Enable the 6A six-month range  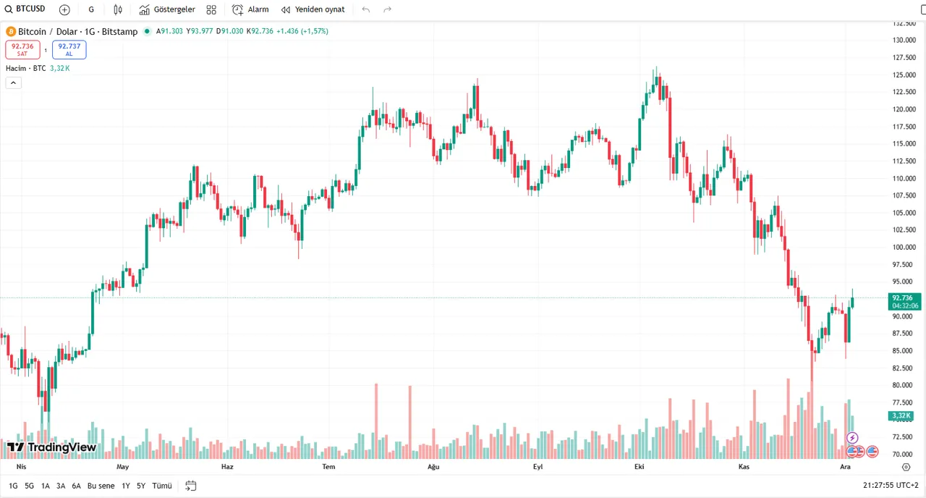pyautogui.click(x=76, y=486)
